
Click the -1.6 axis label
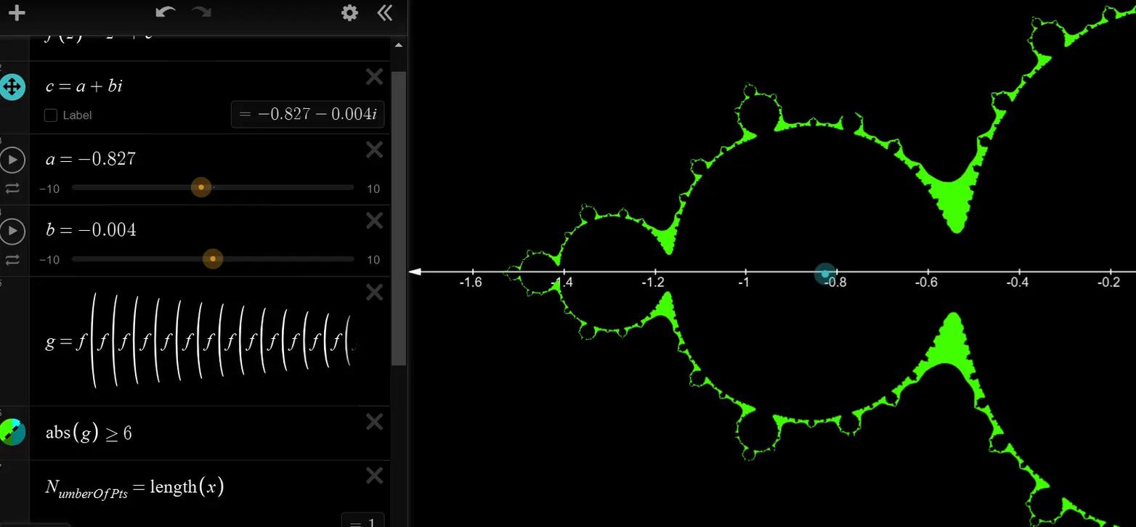tap(471, 283)
